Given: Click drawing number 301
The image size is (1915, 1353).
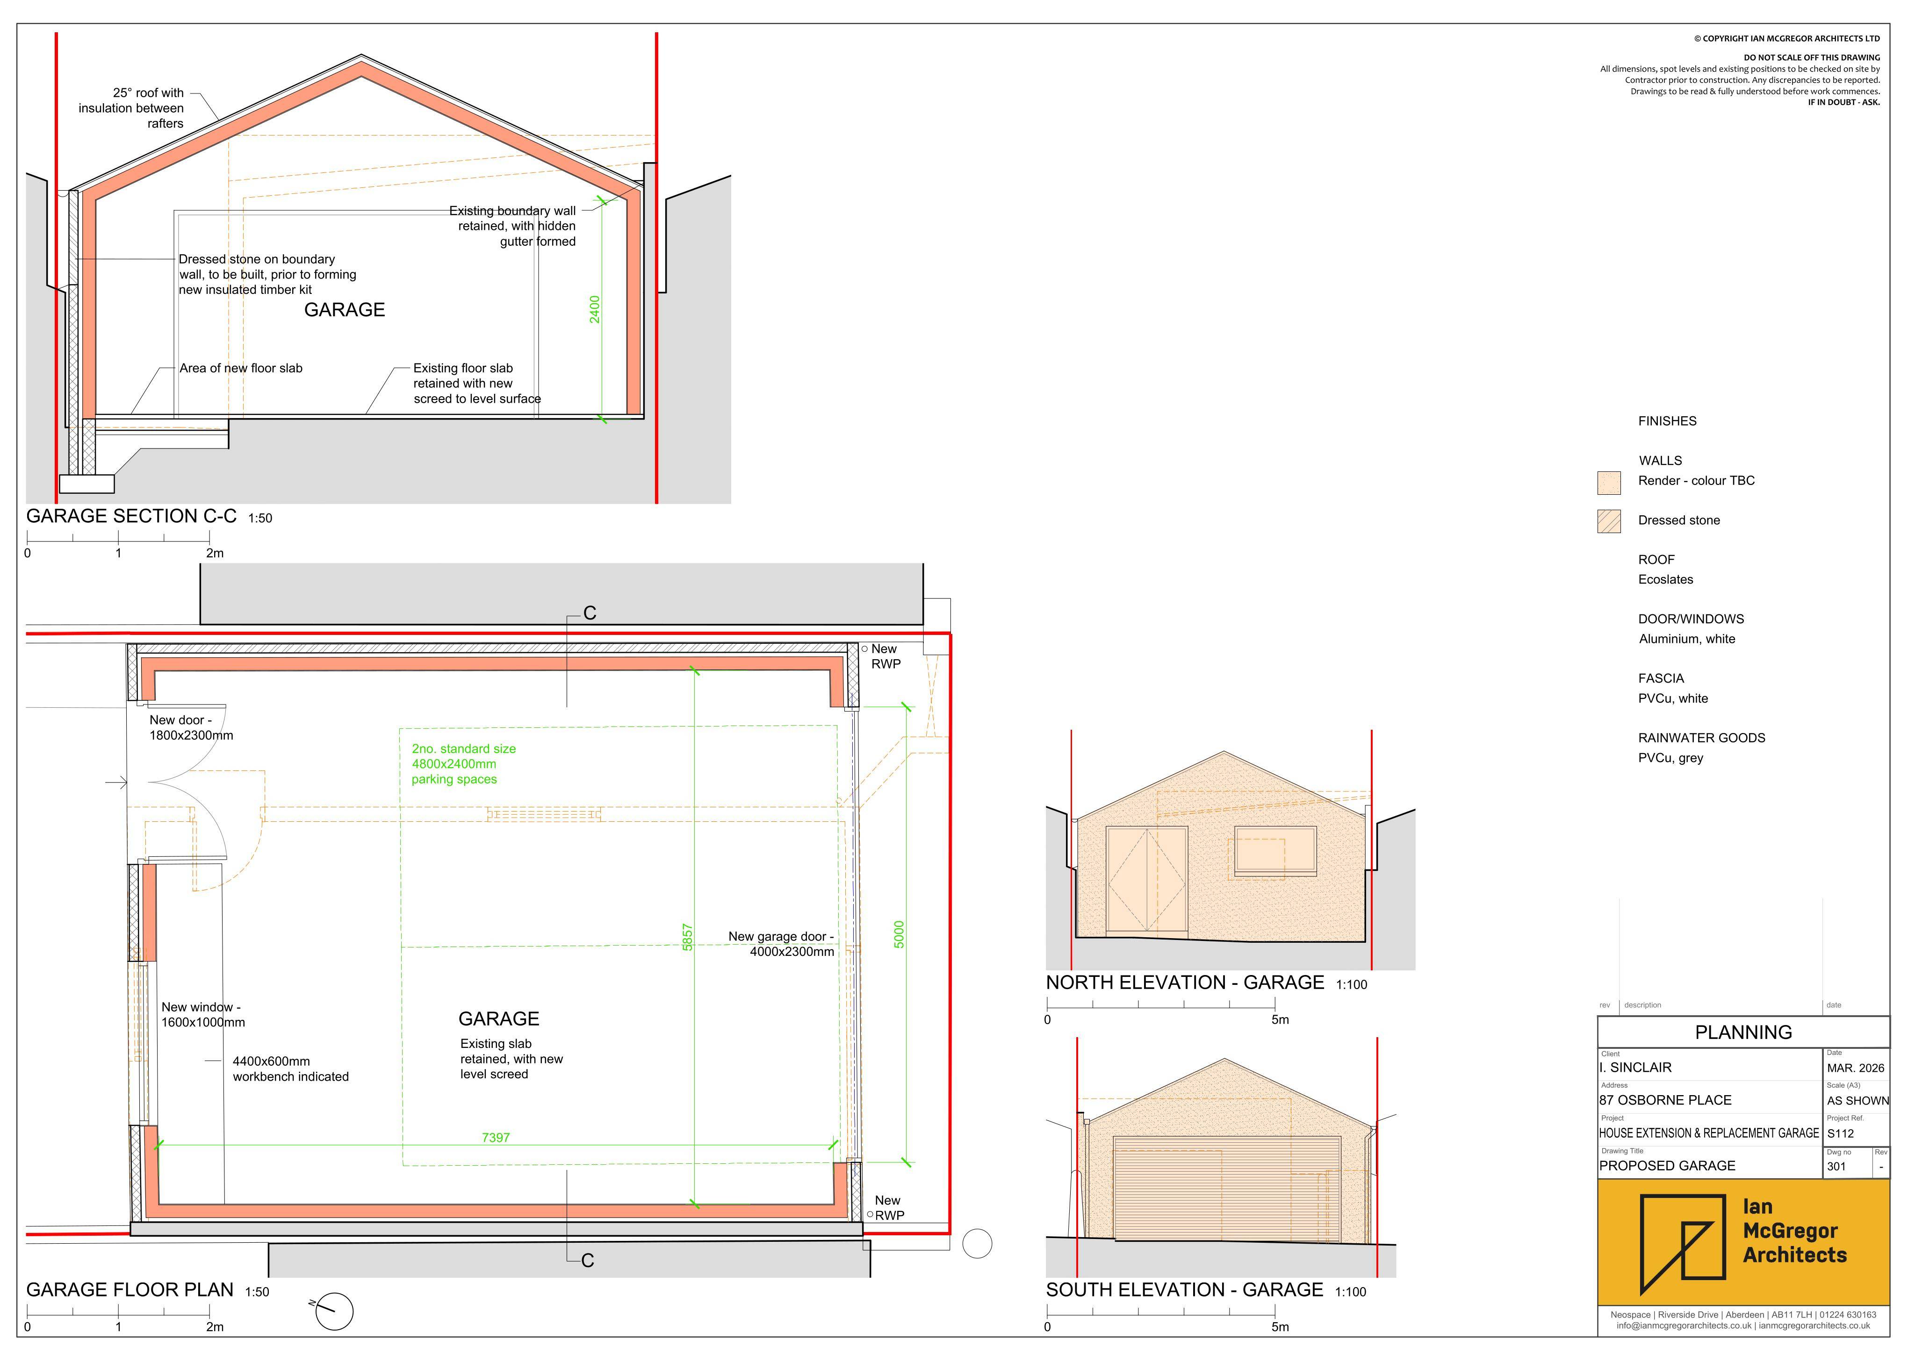Looking at the screenshot, I should pyautogui.click(x=1836, y=1166).
